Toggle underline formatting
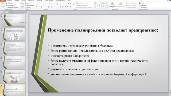The height and width of the screenshot is (96, 171). (41, 7)
